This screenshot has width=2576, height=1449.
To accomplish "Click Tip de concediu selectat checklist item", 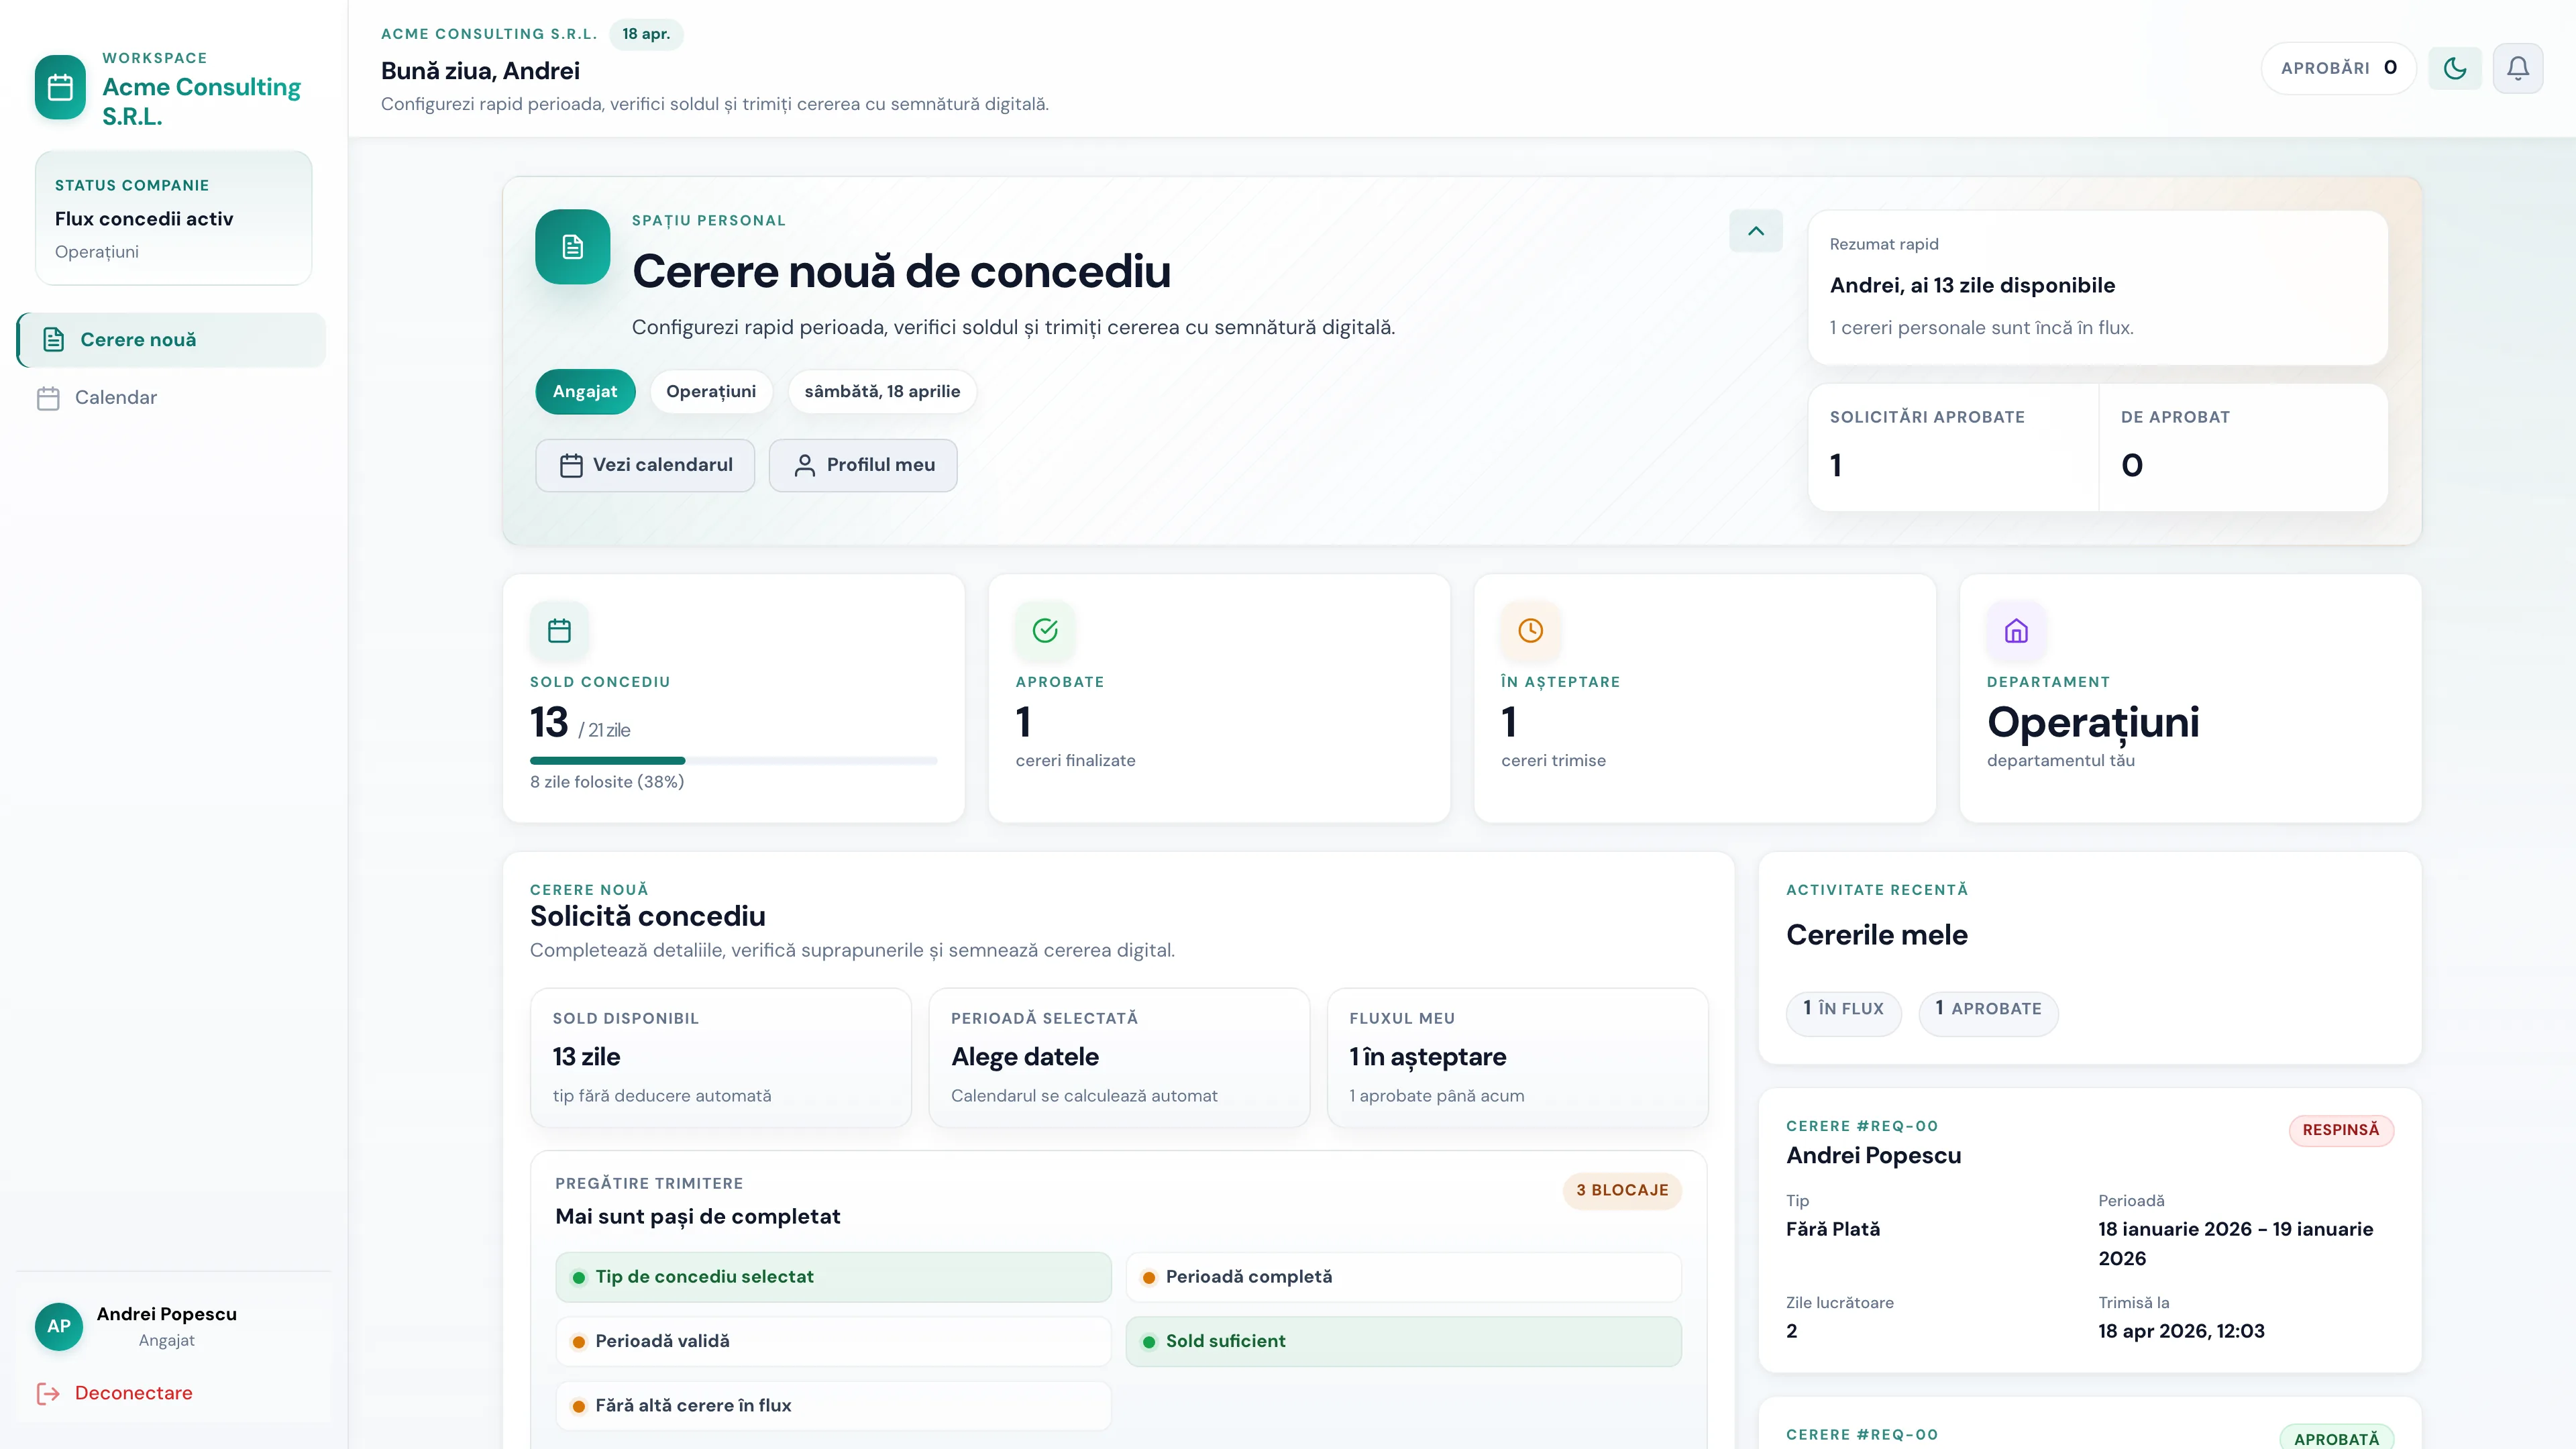I will point(833,1277).
